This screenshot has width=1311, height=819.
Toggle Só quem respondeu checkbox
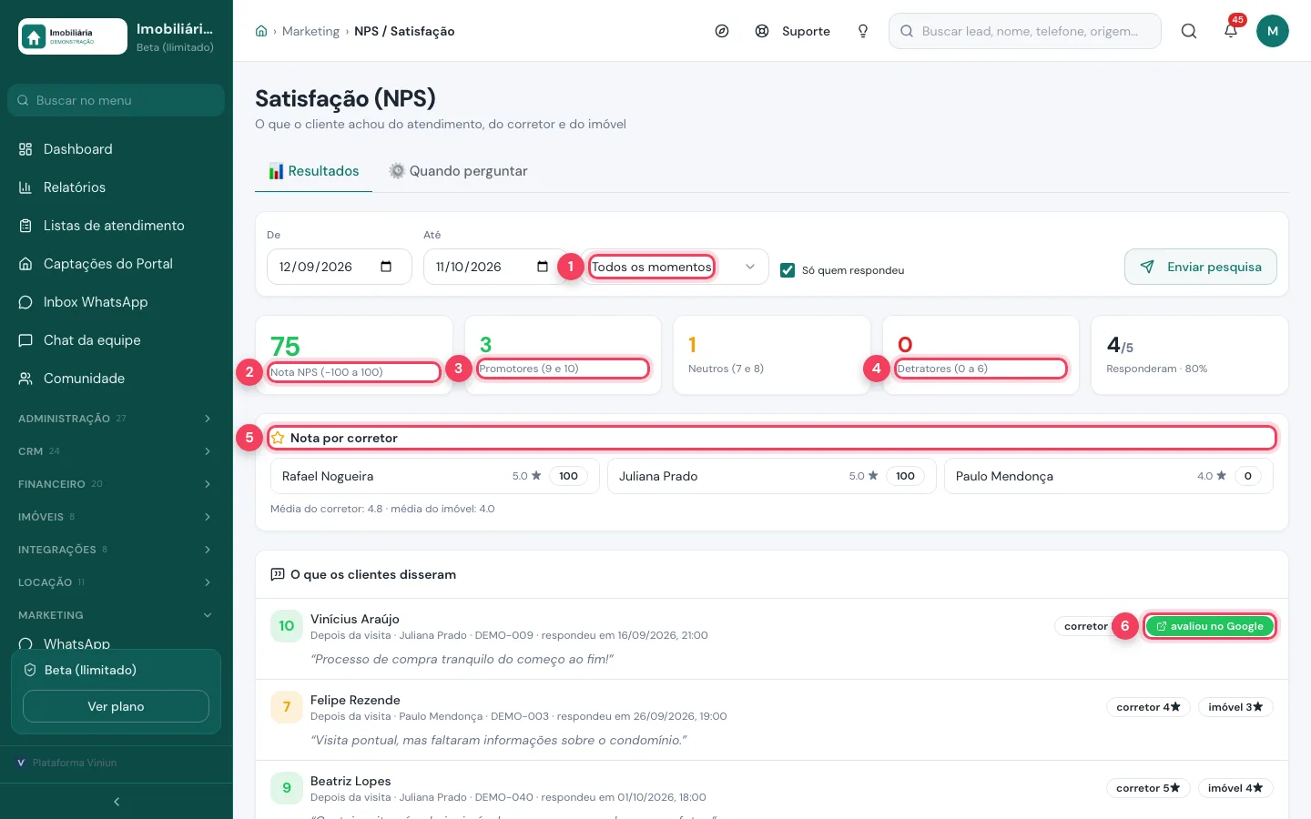tap(788, 270)
